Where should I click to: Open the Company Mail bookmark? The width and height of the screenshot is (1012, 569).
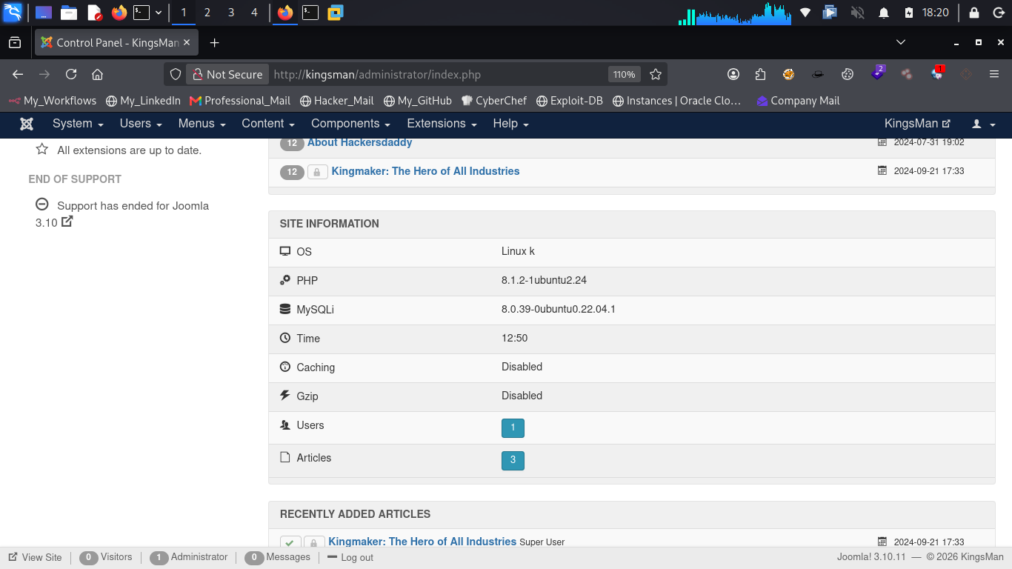pos(798,101)
